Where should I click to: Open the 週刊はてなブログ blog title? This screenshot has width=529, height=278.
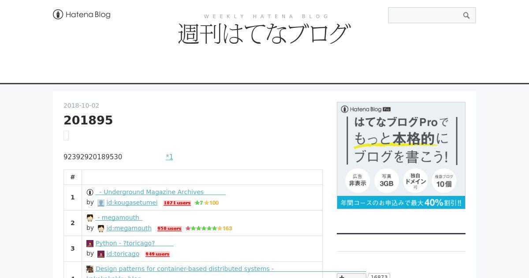point(264,34)
